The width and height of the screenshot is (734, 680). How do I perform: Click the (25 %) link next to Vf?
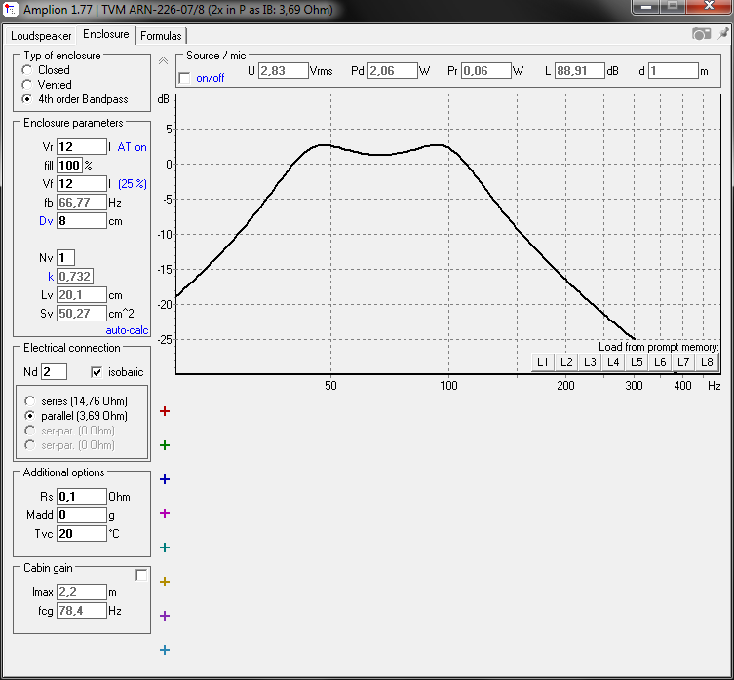pyautogui.click(x=133, y=184)
